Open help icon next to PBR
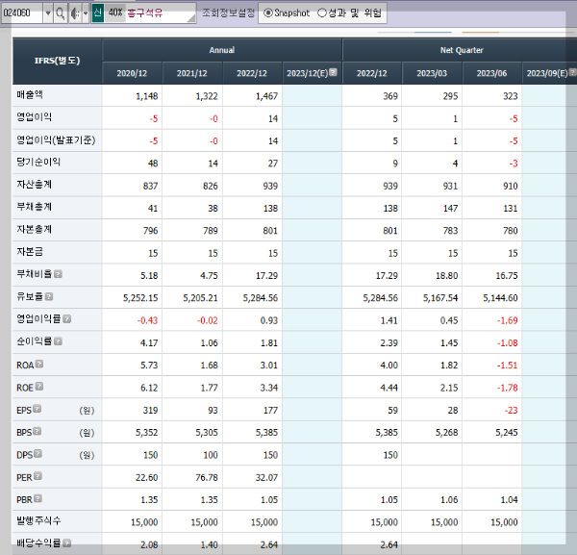 (x=38, y=498)
